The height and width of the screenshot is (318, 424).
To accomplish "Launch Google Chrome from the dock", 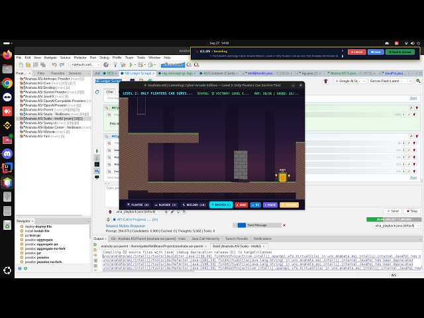I will 7,83.
